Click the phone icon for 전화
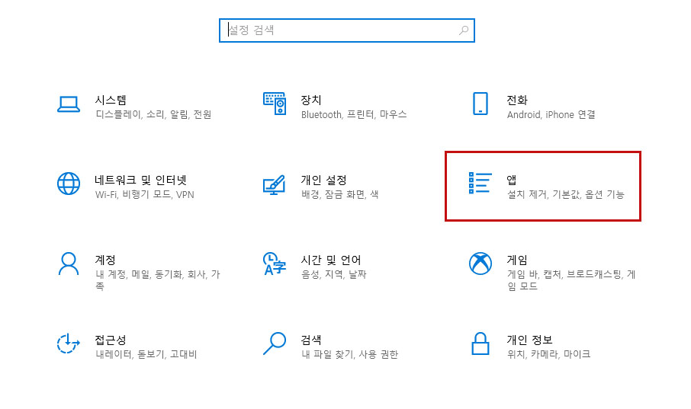The height and width of the screenshot is (409, 691). [x=480, y=104]
